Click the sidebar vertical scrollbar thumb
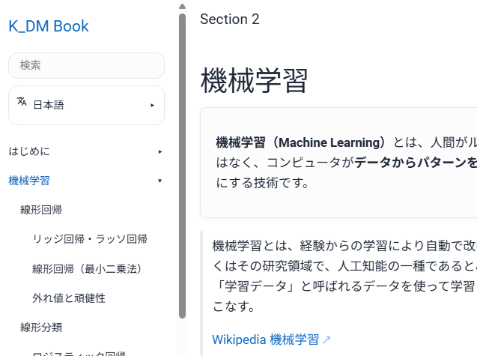 pos(182,165)
